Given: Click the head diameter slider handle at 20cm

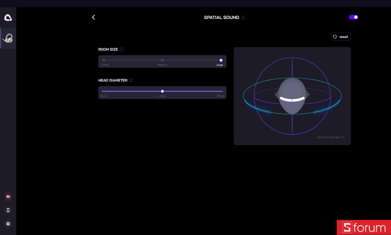Looking at the screenshot, I should pyautogui.click(x=162, y=91).
